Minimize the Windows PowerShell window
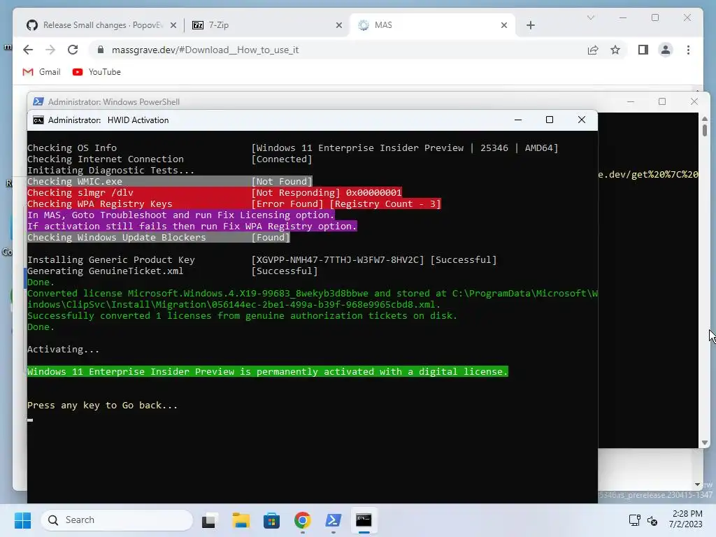Image resolution: width=716 pixels, height=537 pixels. pos(631,101)
